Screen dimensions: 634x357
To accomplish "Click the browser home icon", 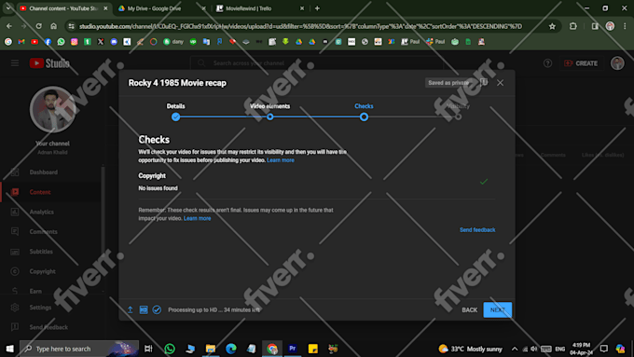I will (x=53, y=26).
